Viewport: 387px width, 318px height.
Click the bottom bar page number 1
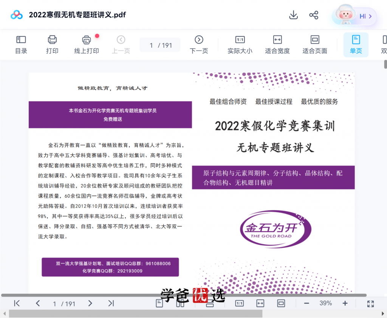point(54,304)
